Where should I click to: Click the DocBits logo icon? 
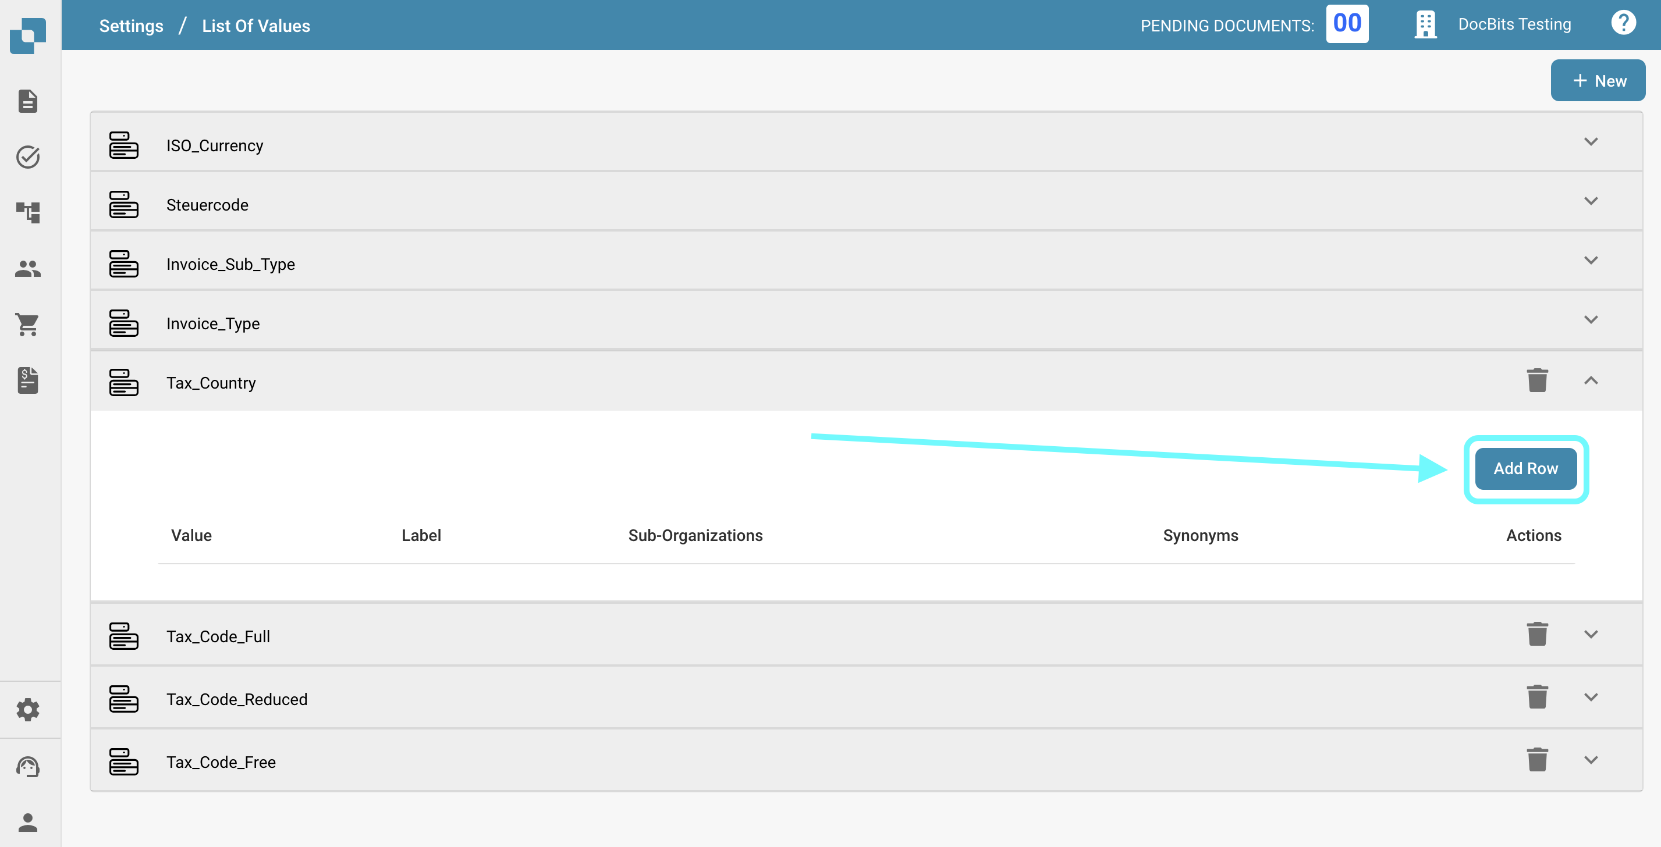click(x=28, y=35)
